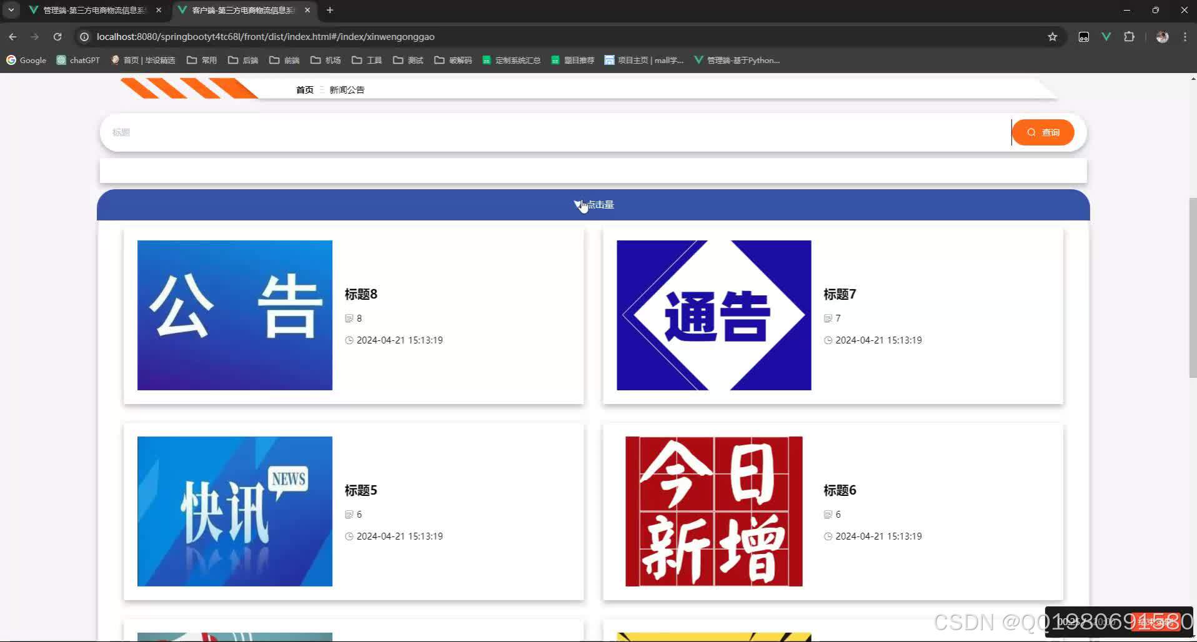Collapse the 点击量 sort panel

pos(579,204)
